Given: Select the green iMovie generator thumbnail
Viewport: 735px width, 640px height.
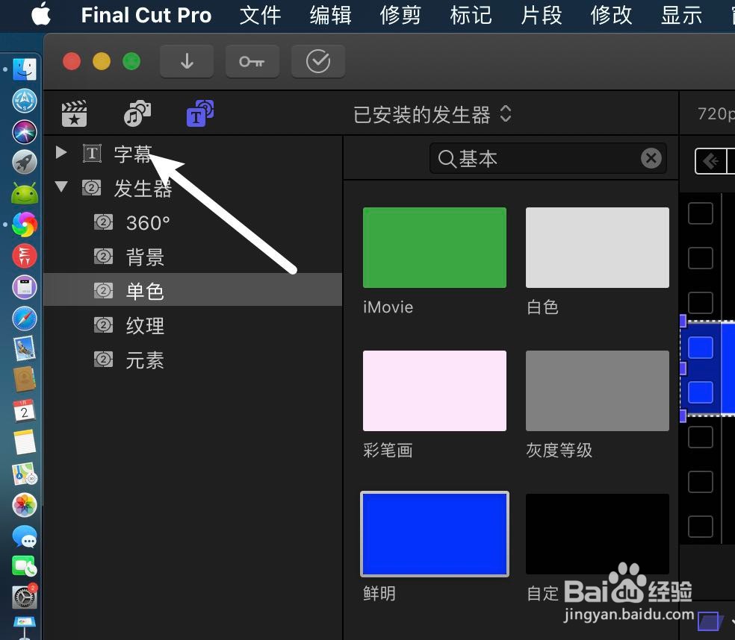Looking at the screenshot, I should coord(435,248).
